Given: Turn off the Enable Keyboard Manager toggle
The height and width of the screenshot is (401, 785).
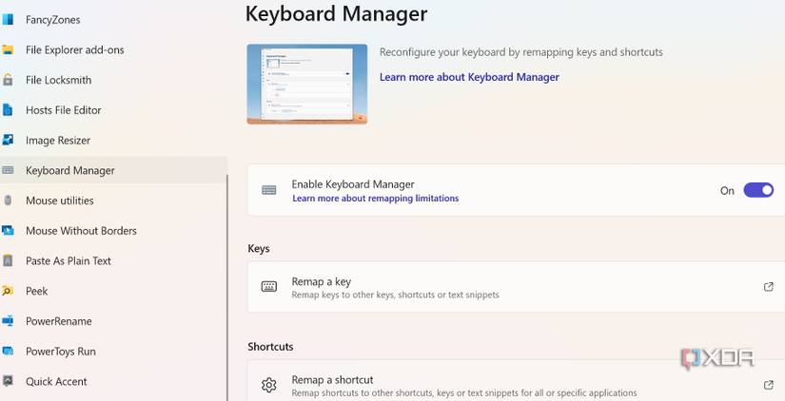Looking at the screenshot, I should 758,190.
